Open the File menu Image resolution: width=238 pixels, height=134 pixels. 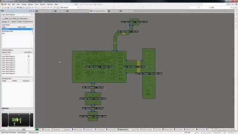(9, 4)
